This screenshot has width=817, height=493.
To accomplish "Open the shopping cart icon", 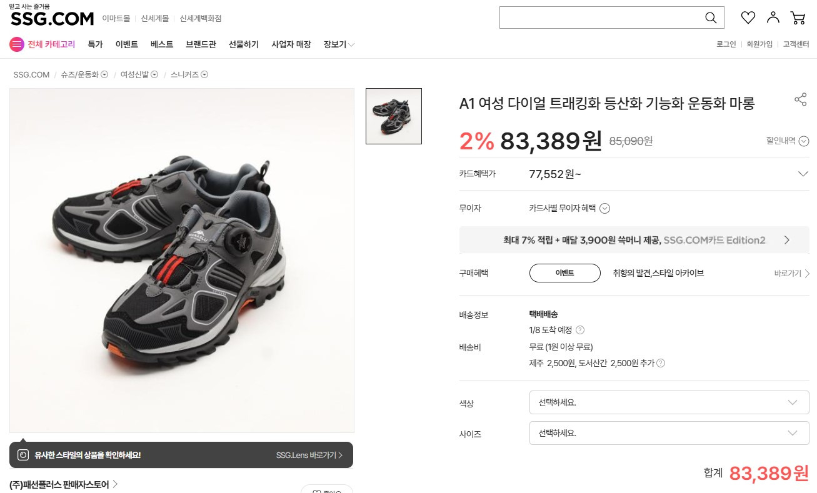I will point(798,17).
